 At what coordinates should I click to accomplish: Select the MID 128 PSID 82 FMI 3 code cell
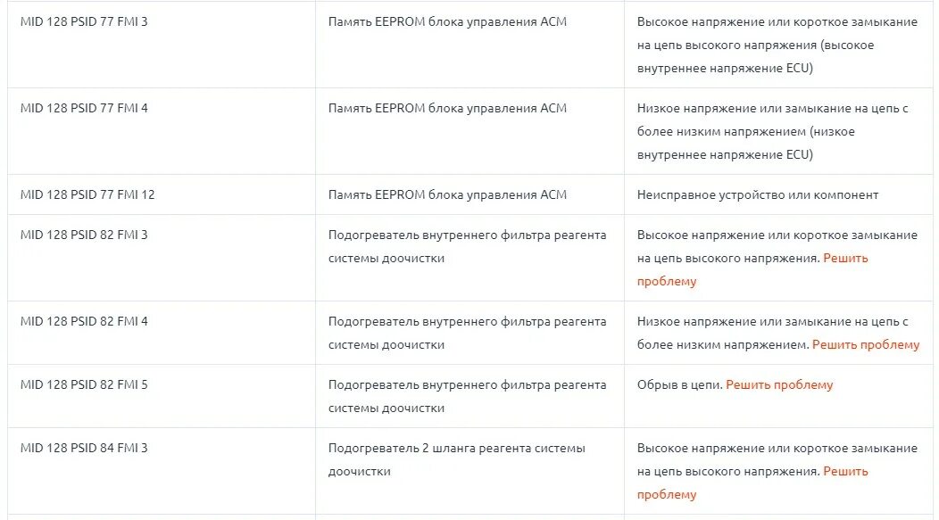[x=84, y=235]
